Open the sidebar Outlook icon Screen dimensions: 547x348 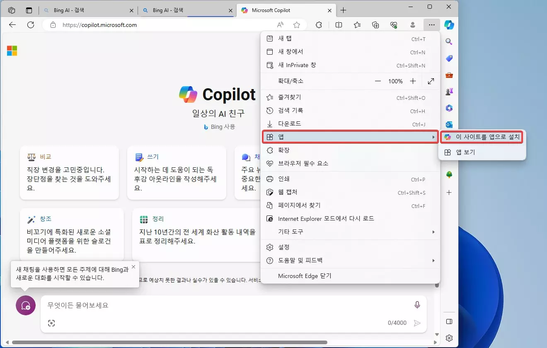(x=449, y=124)
